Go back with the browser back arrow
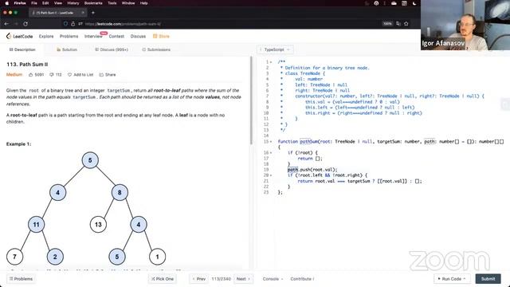Viewport: 510px width, 287px height. click(x=6, y=24)
